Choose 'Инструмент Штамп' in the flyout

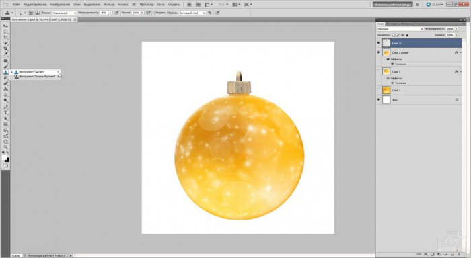tap(35, 72)
